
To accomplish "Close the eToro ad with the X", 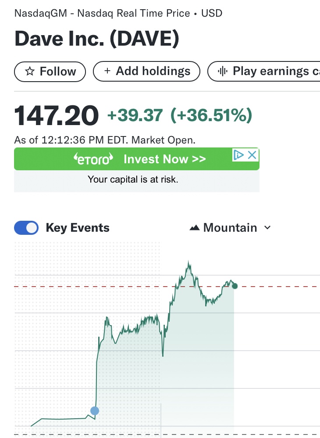I will coord(252,155).
